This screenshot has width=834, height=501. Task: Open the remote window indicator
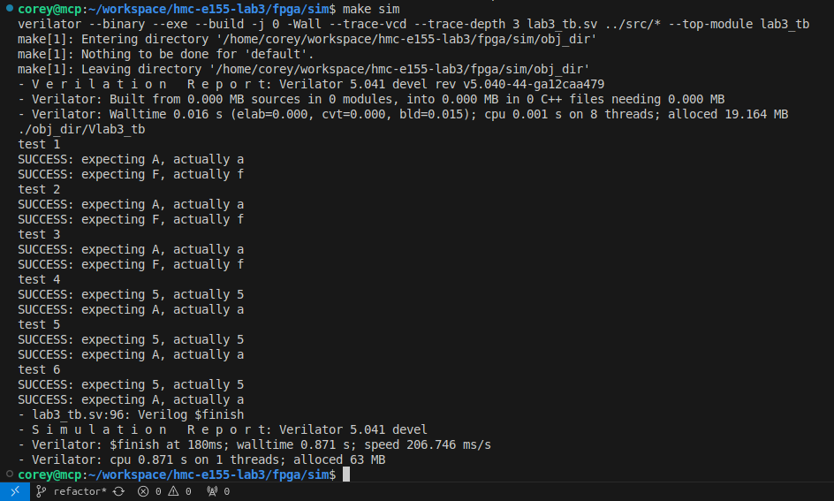14,491
